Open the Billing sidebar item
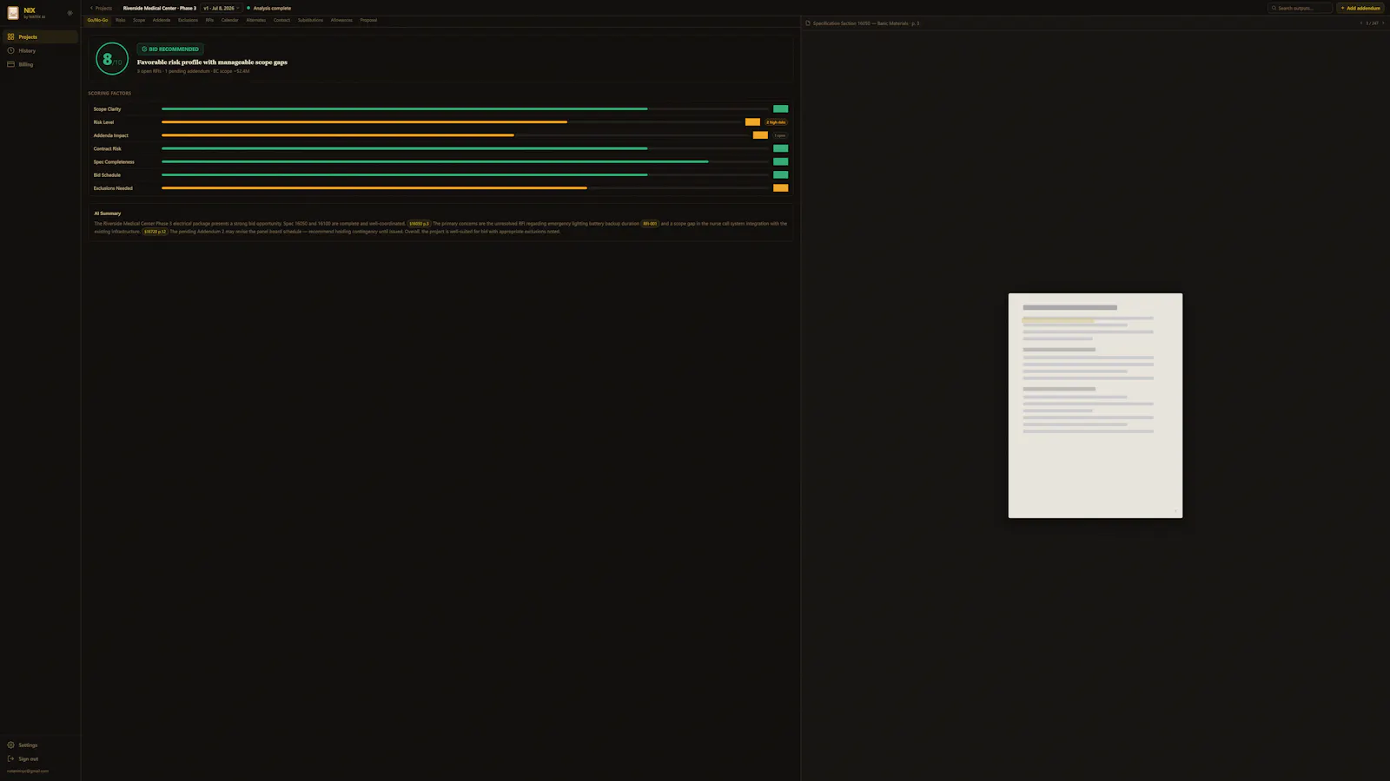1390x781 pixels. 40,64
